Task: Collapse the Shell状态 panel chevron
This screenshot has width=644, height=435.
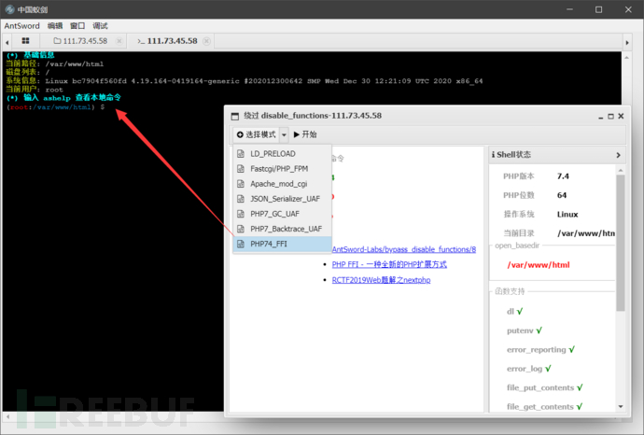Action: tap(618, 155)
